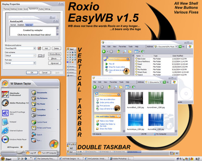This screenshot has height=161, width=202.
Task: Open Windows and buttons dropdown
Action: (35, 48)
